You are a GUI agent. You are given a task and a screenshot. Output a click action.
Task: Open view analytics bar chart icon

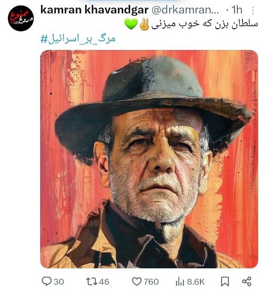click(180, 282)
